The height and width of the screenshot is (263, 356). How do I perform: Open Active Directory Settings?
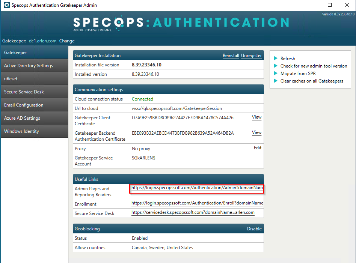pos(34,66)
